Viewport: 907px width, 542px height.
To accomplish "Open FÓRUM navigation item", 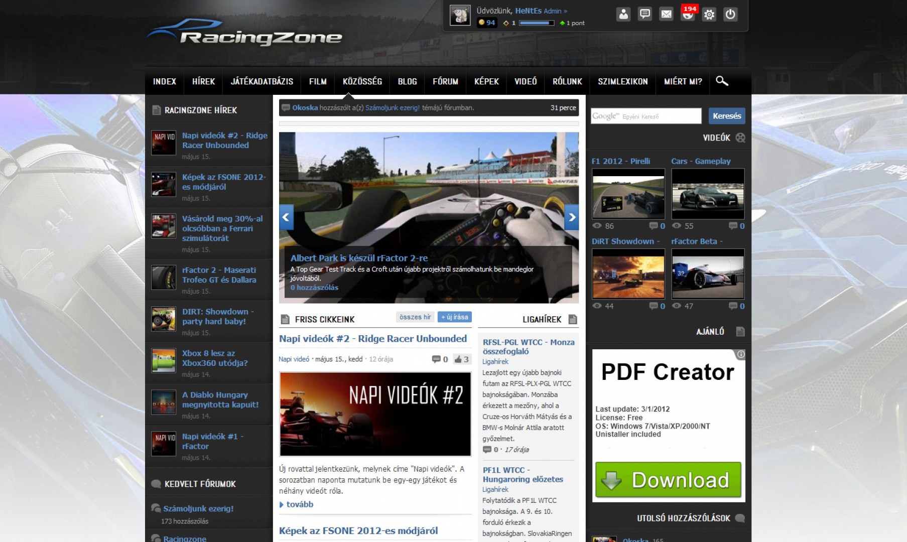I will tap(445, 81).
